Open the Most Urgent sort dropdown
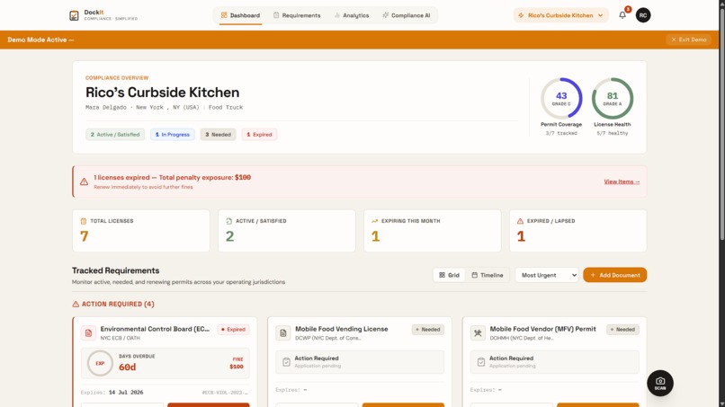This screenshot has height=407, width=725. pyautogui.click(x=547, y=275)
